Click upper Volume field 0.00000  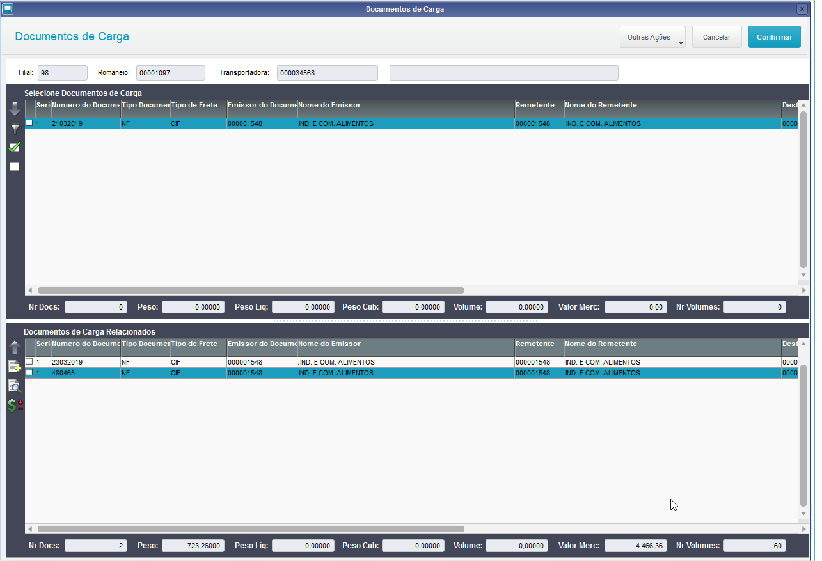(x=517, y=307)
